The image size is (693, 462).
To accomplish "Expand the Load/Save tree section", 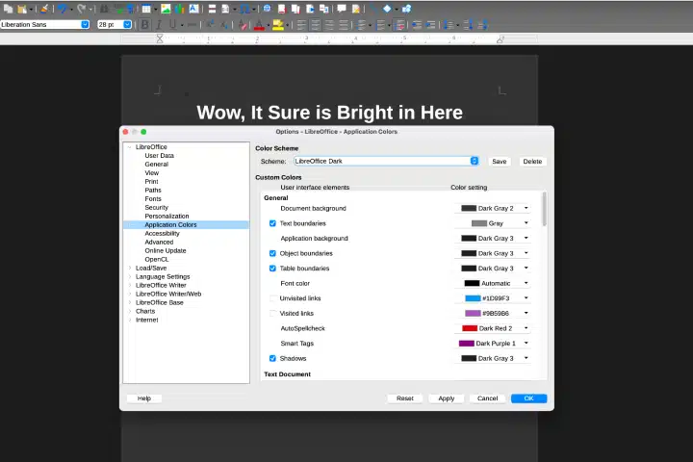I will 130,268.
